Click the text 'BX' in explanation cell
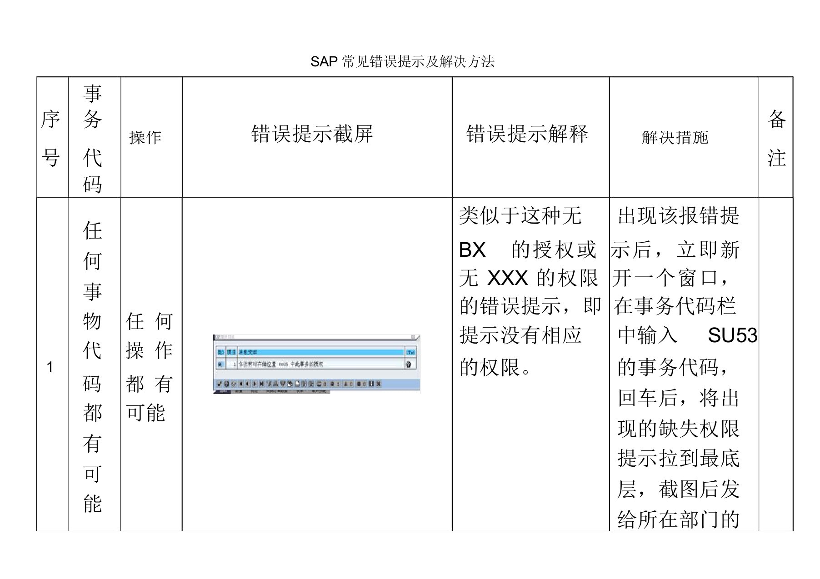Image resolution: width=820 pixels, height=579 pixels. [472, 250]
